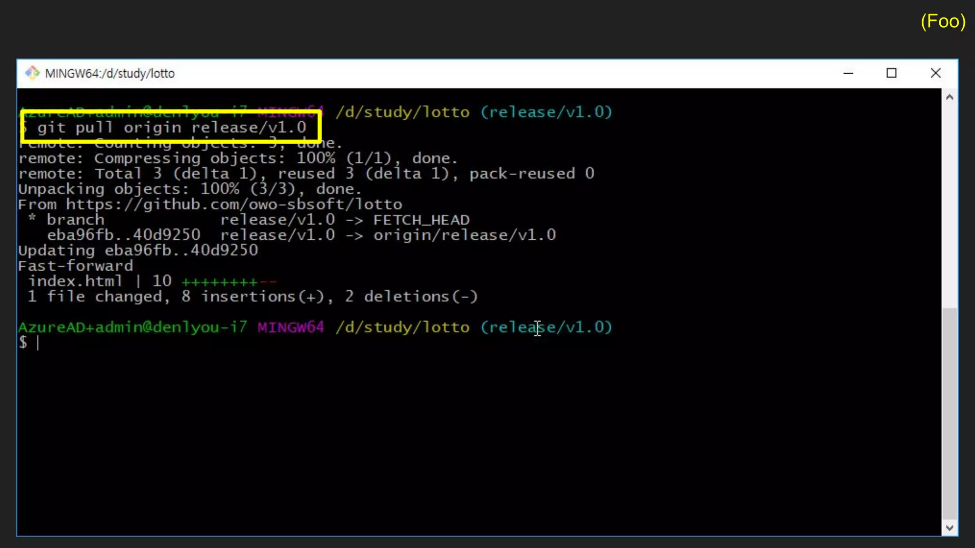Click the bottom prompt's (release/v1.0) branch name
This screenshot has height=548, width=975.
546,327
